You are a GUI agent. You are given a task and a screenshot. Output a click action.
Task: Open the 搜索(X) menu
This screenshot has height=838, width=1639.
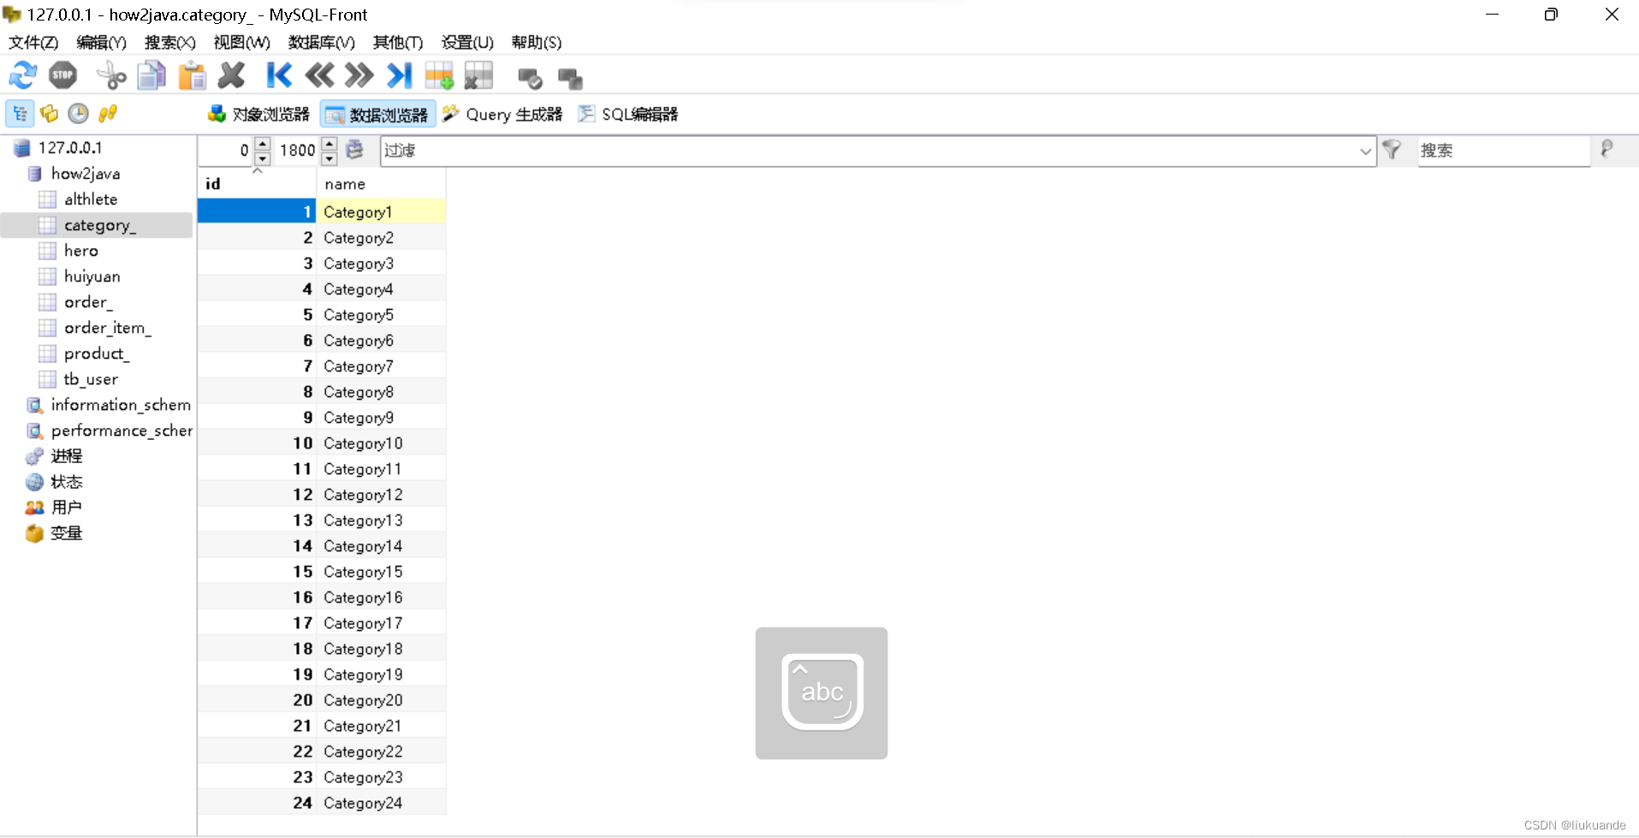(x=169, y=42)
